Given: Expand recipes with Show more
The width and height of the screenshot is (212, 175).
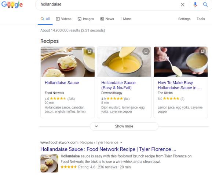Looking at the screenshot, I should [x=124, y=126].
